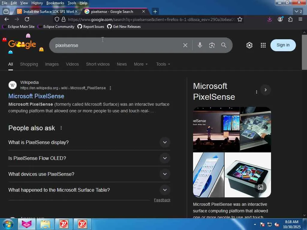
Task: Switch to News results tab
Action: (x=122, y=64)
